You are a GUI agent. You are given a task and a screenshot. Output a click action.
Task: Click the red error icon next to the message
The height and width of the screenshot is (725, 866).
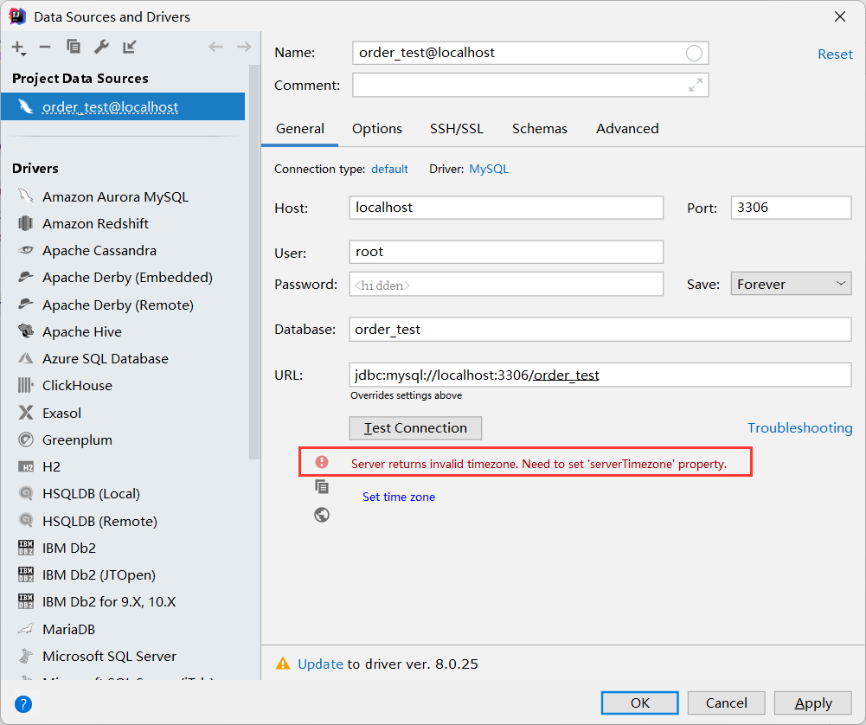click(x=322, y=462)
